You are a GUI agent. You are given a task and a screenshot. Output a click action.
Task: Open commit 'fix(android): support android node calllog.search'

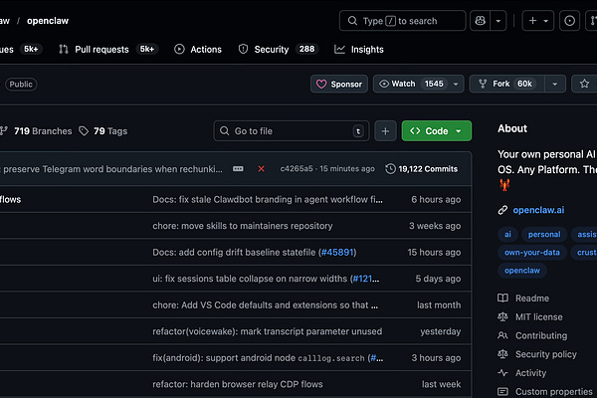pos(260,357)
